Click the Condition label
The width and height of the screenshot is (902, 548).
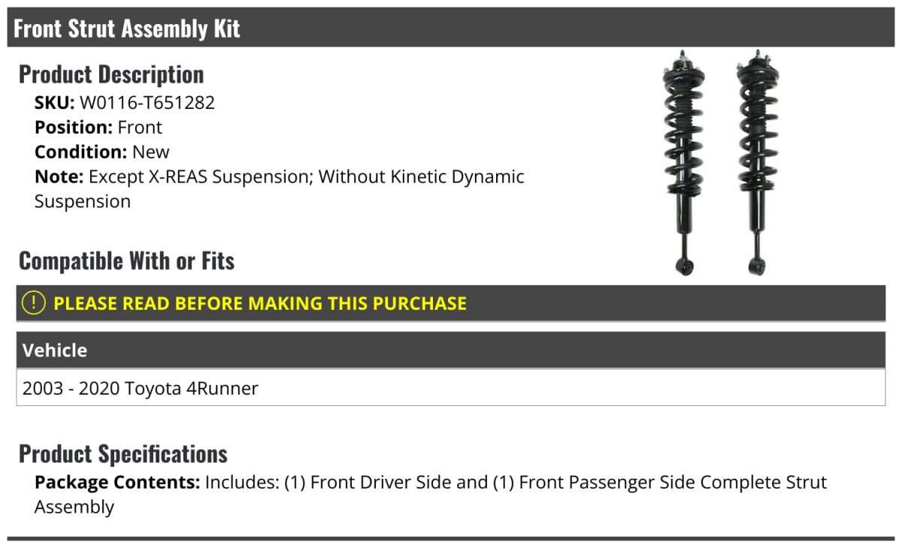coord(81,152)
